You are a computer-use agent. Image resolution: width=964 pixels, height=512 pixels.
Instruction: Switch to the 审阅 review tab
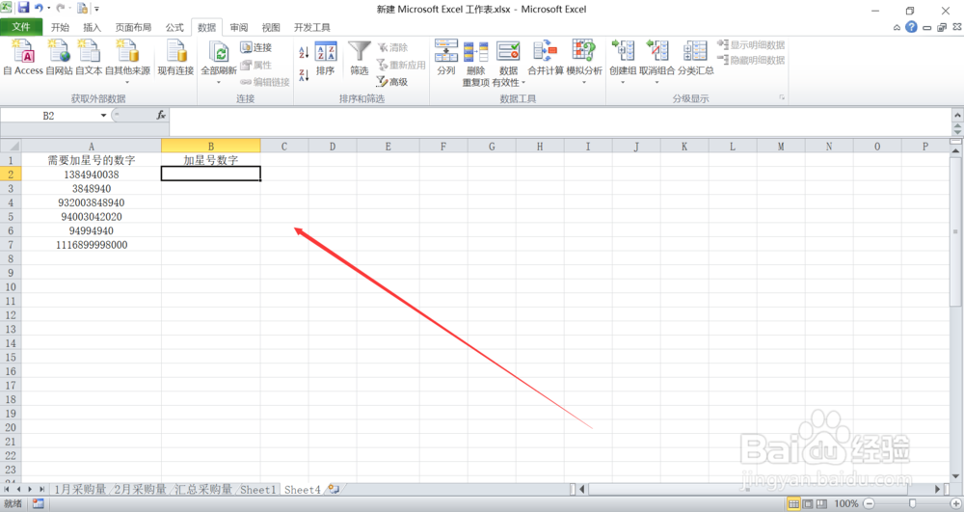pos(239,28)
